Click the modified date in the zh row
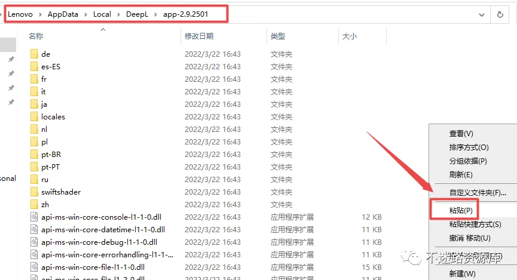Image resolution: width=517 pixels, height=280 pixels. 213,205
